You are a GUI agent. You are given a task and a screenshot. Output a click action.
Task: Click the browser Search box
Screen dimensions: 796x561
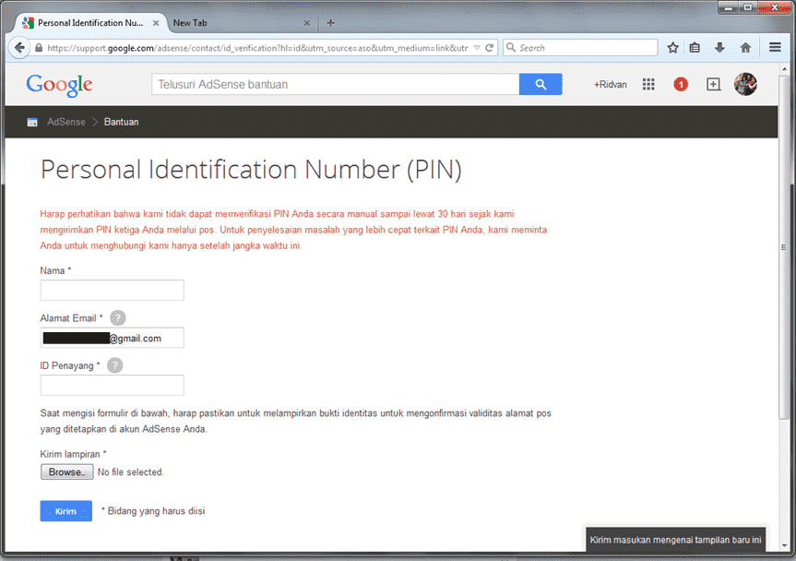[x=580, y=48]
